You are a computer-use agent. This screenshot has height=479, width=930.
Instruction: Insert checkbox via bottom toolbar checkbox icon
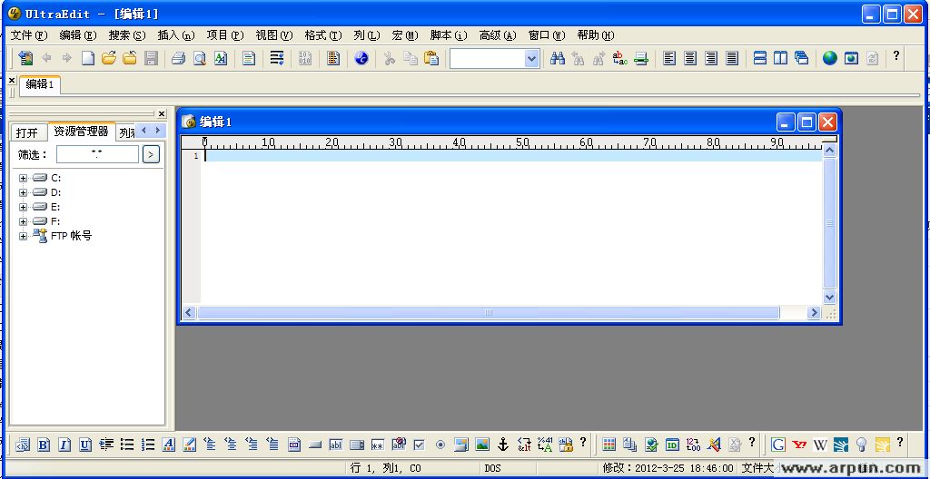coord(420,445)
